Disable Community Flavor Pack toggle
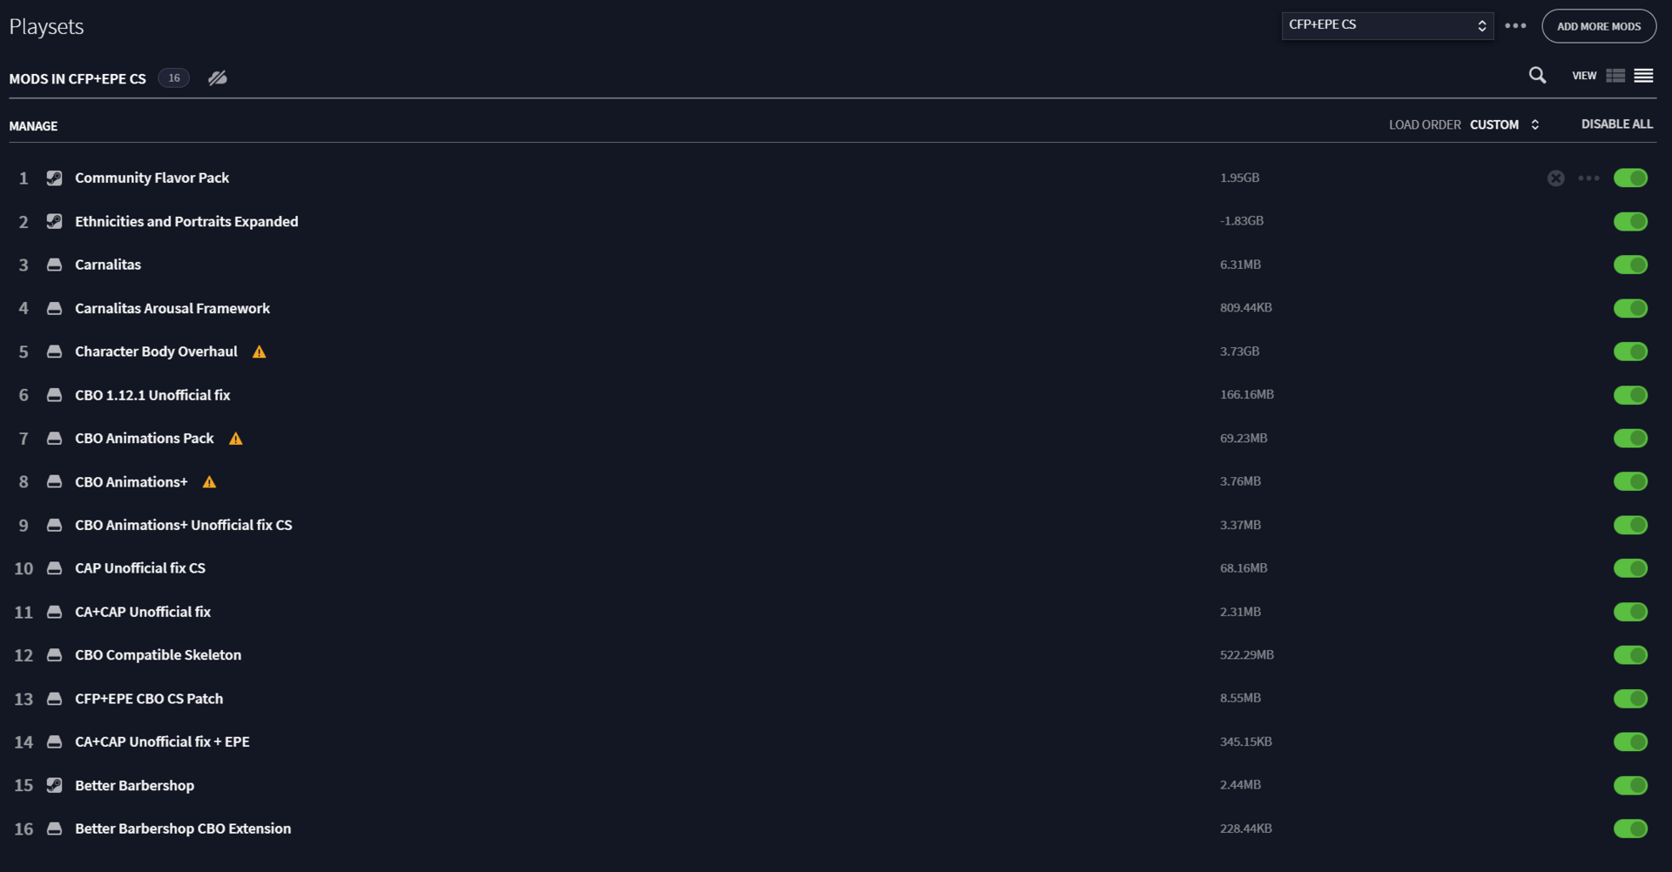The height and width of the screenshot is (872, 1672). (1630, 178)
